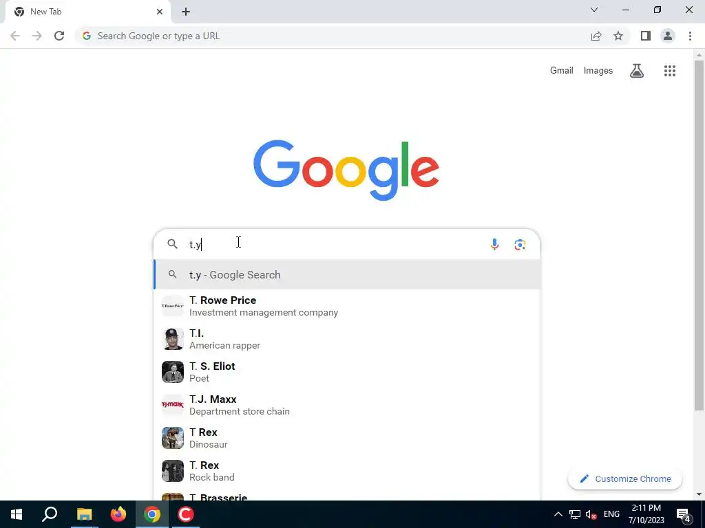This screenshot has height=528, width=705.
Task: Open the notification center
Action: [684, 514]
